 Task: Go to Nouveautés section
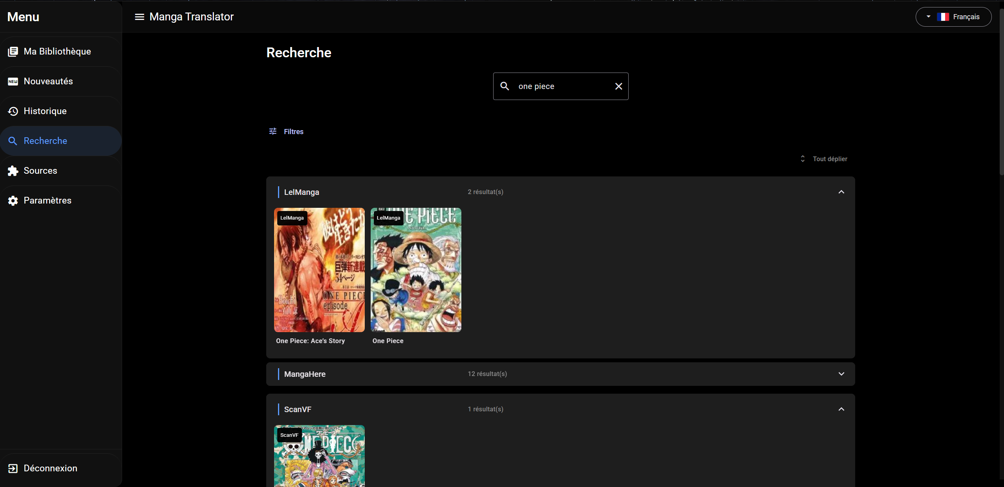click(x=61, y=81)
